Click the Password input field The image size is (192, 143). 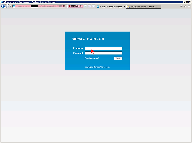click(104, 53)
